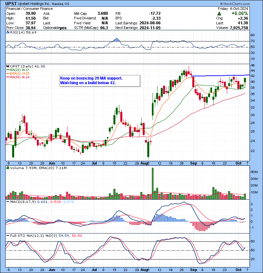Select the blue annotation text box
This screenshot has height=273, width=263.
point(100,81)
